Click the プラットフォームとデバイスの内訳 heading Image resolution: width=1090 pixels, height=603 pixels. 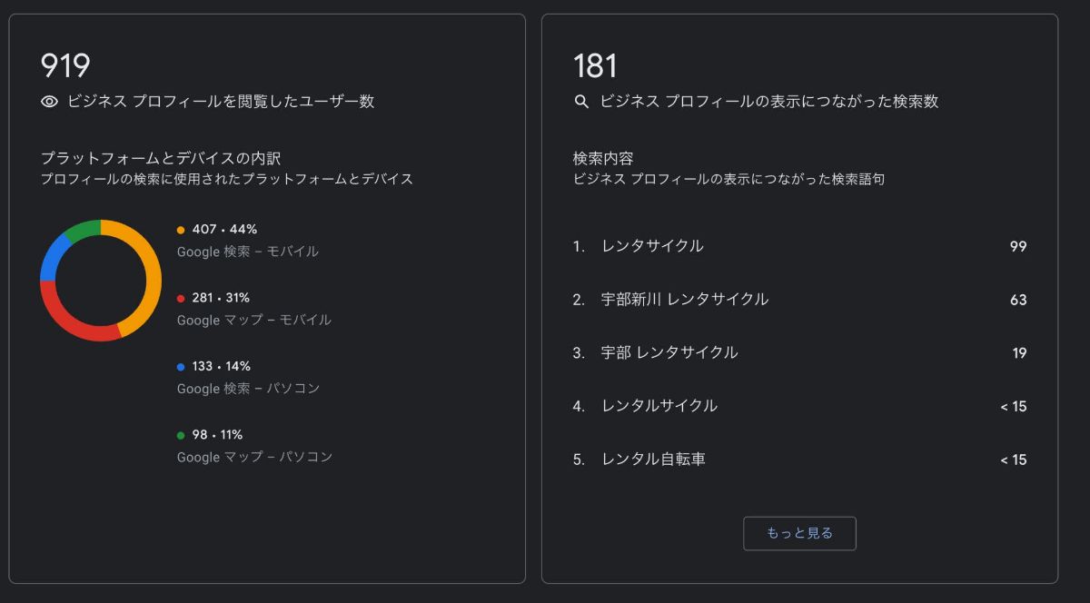[160, 159]
